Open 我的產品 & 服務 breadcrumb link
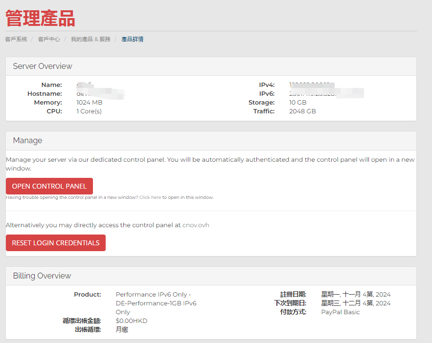Viewport: 432px width, 343px height. (x=91, y=39)
